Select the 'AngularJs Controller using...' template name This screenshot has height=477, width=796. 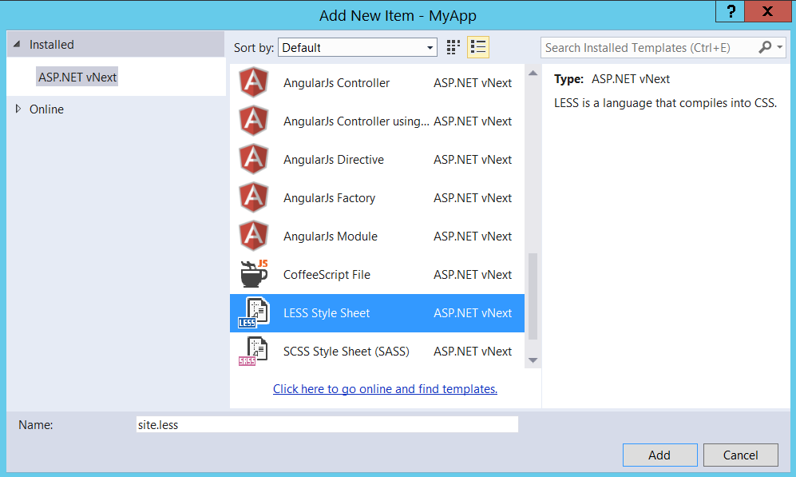[x=356, y=121]
